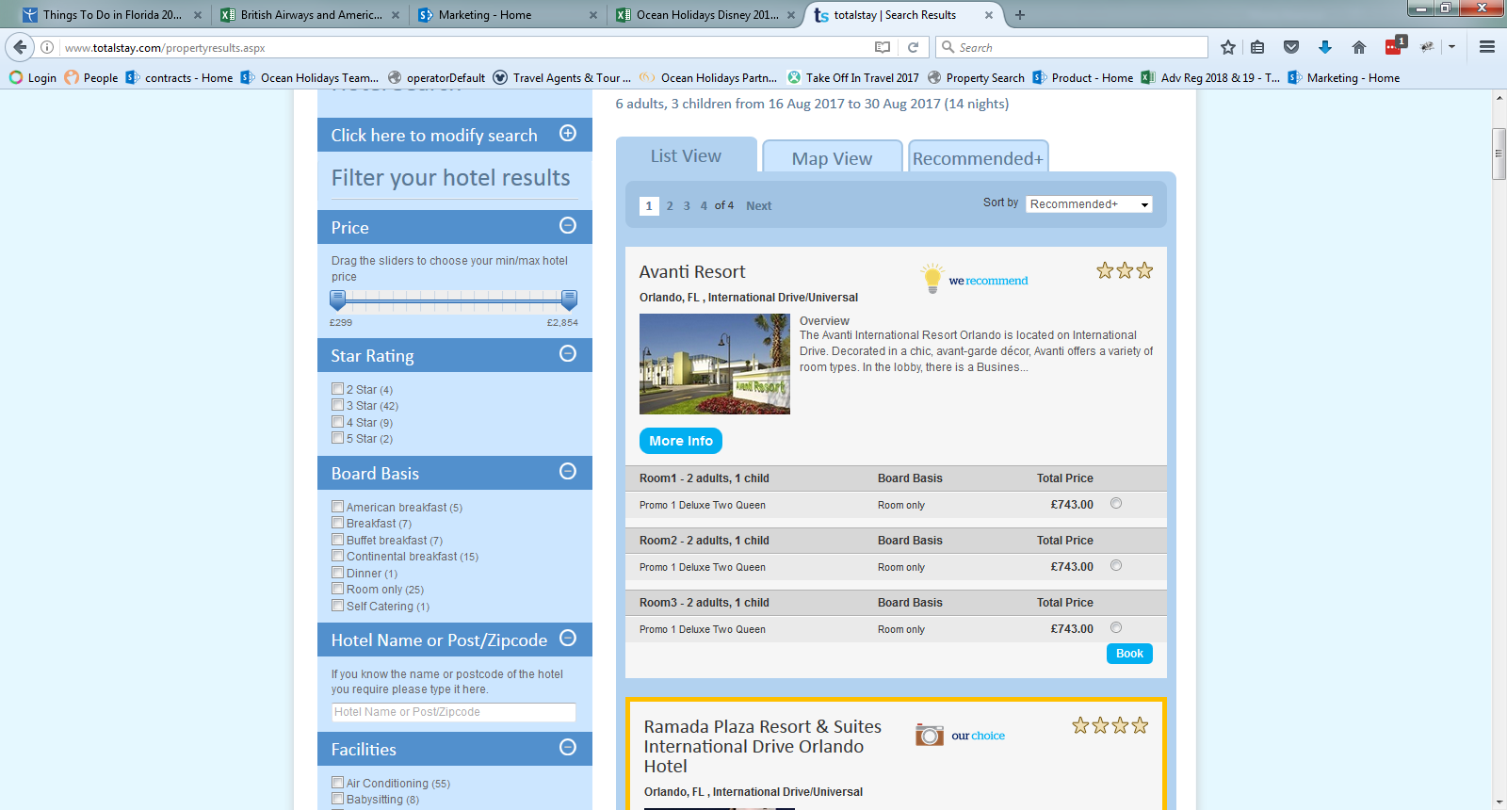Open the toolbar overflow dropdown arrow
The height and width of the screenshot is (810, 1507).
(x=1452, y=47)
